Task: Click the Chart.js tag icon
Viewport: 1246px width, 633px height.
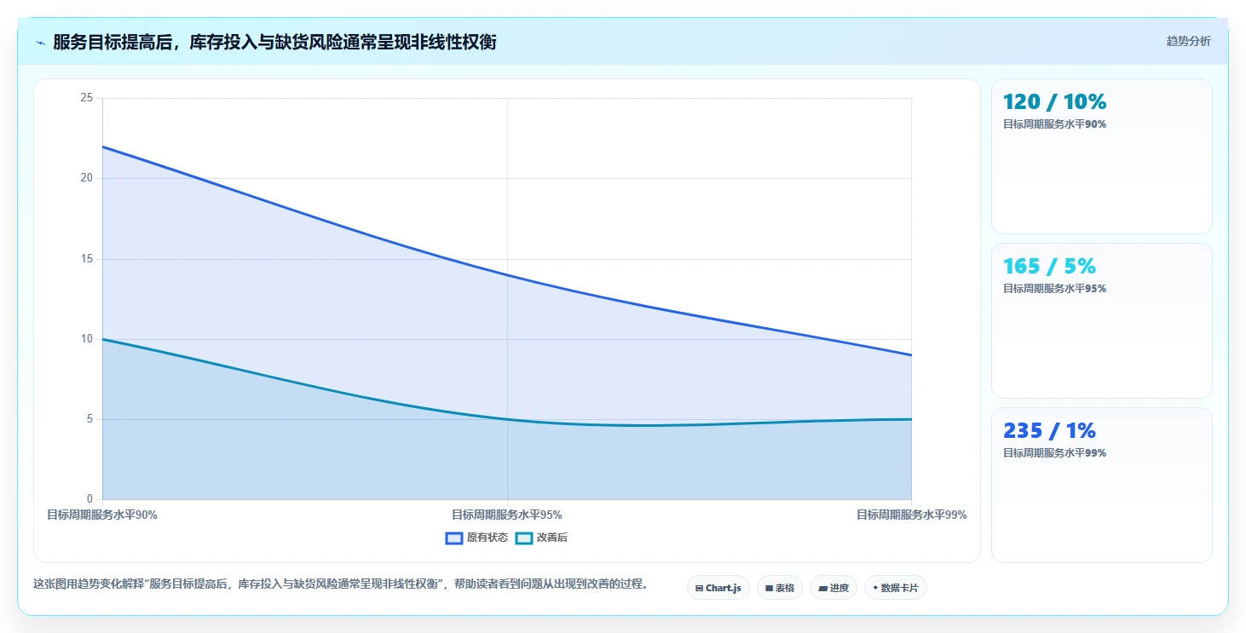Action: pyautogui.click(x=699, y=588)
